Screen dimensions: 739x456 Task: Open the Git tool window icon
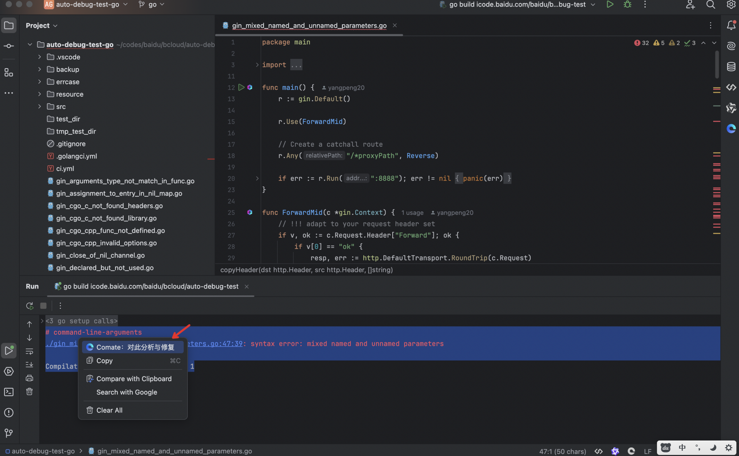coord(9,433)
